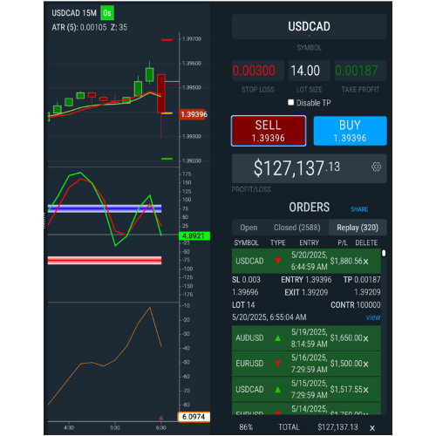436x436 pixels.
Task: Click the SELL 1.39396 button
Action: click(x=269, y=131)
